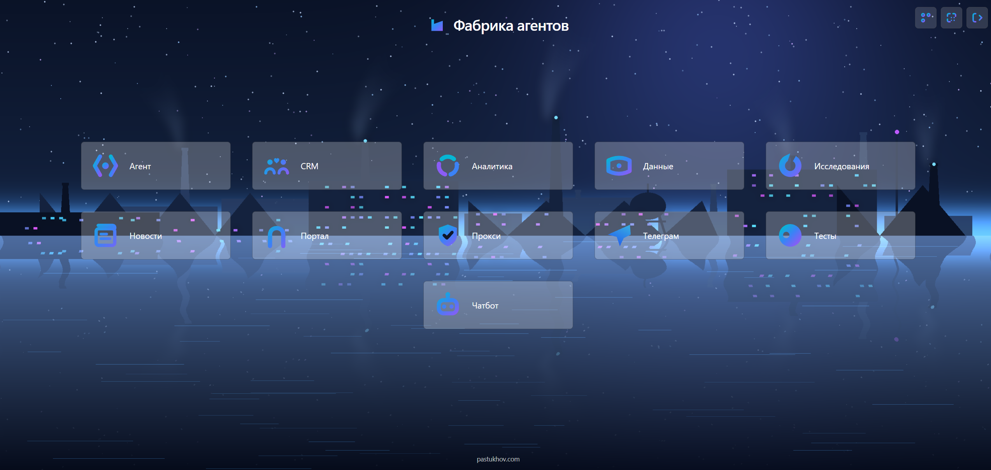Launch the Аналитика module
The height and width of the screenshot is (470, 991).
point(498,166)
